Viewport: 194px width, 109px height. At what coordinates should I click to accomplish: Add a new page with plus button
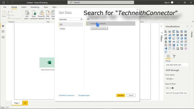pos(25,103)
